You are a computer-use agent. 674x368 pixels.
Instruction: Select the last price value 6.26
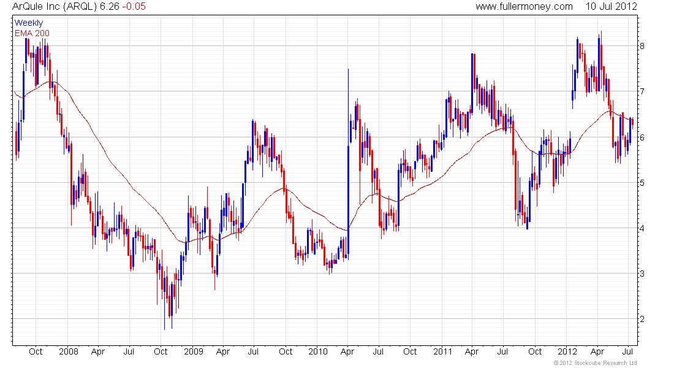109,7
